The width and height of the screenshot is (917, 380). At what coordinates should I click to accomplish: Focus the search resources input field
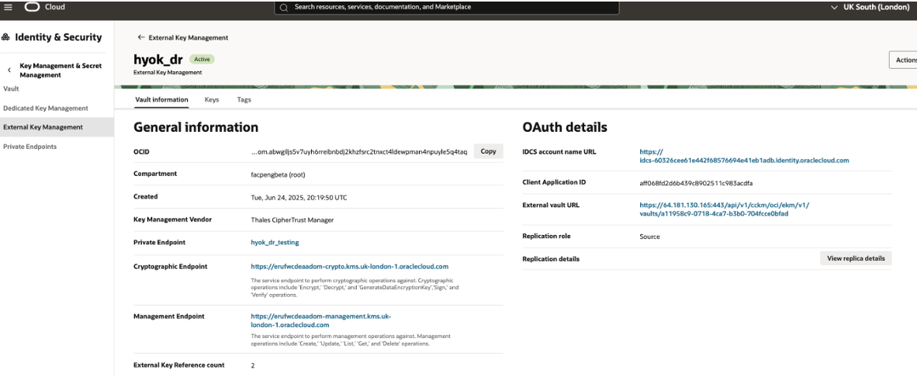click(x=447, y=7)
